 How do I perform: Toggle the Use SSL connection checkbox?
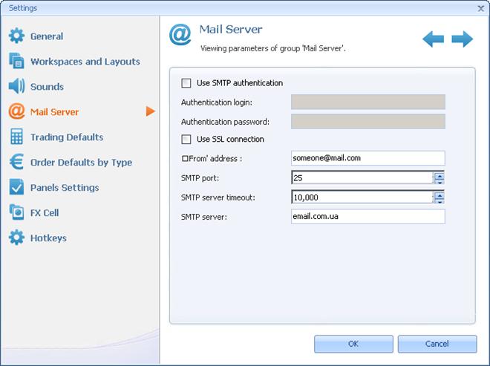186,139
